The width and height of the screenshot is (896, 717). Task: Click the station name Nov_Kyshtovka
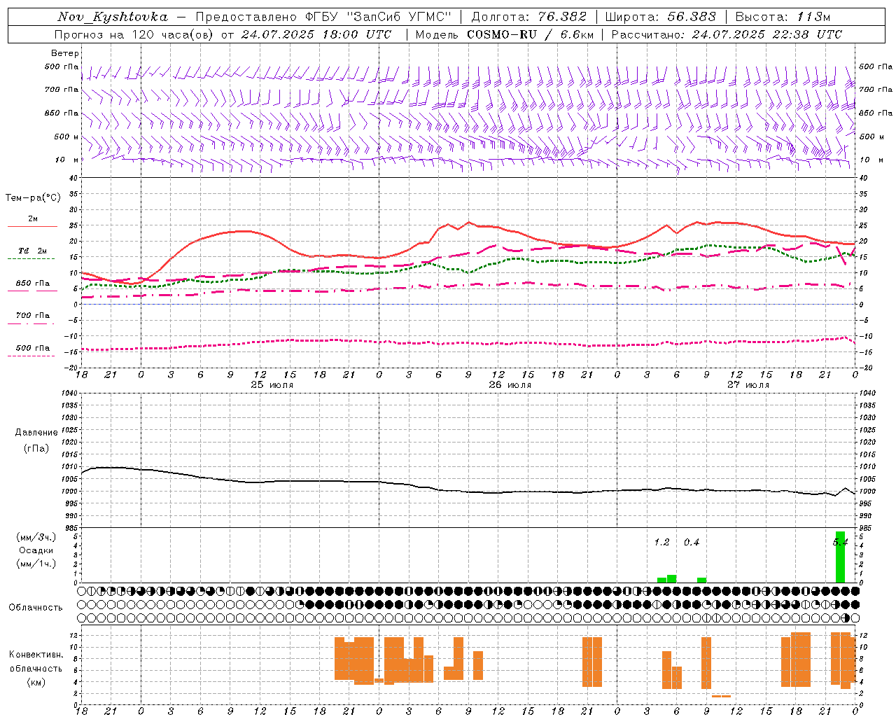coord(113,17)
